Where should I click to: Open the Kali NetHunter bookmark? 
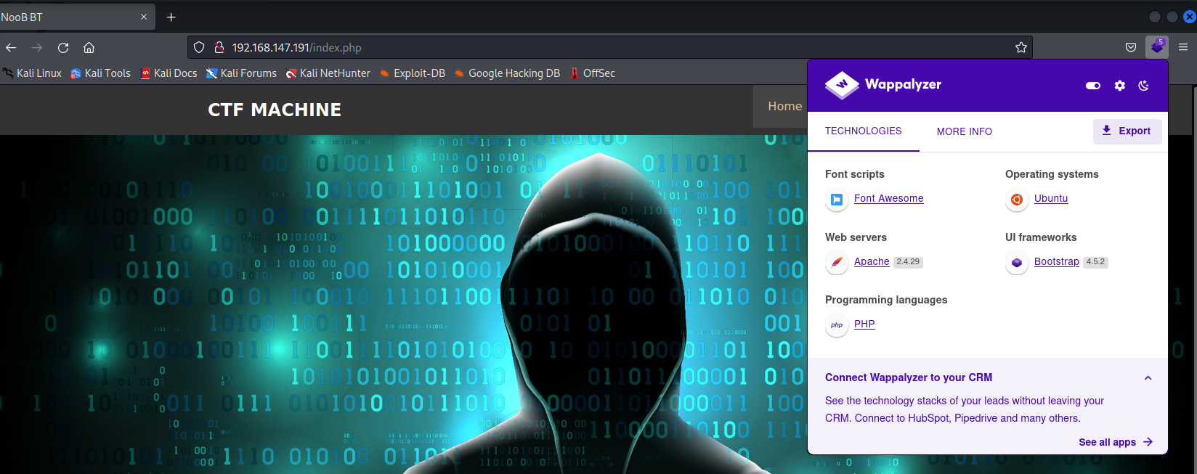tap(328, 73)
